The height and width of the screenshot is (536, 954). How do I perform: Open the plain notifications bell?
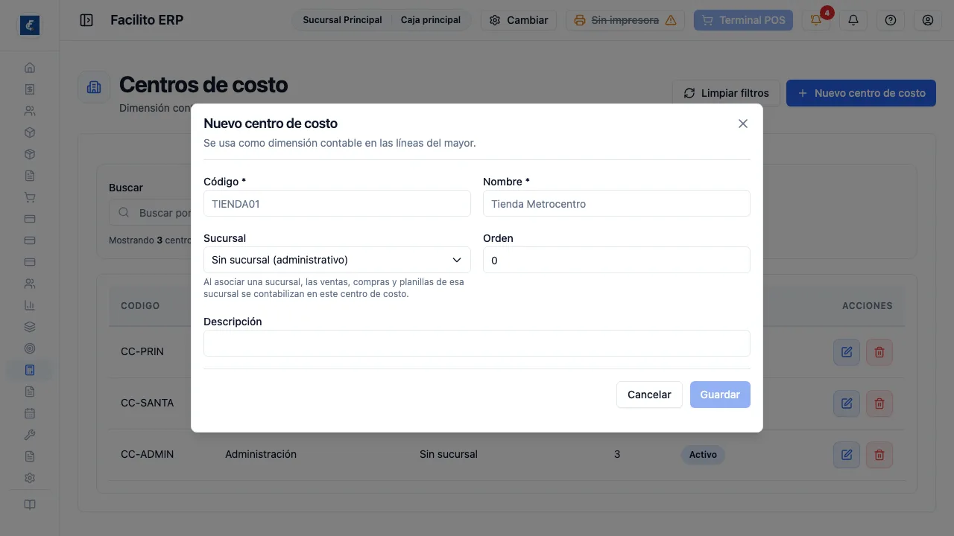[x=853, y=20]
